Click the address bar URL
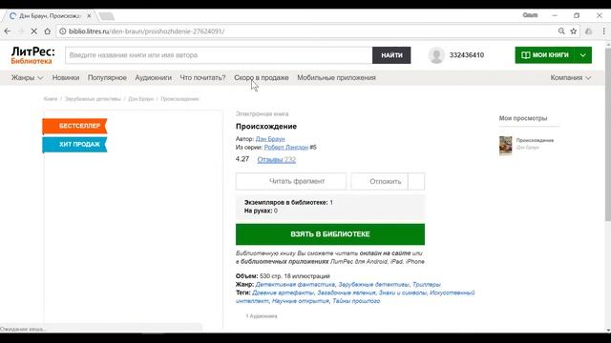Viewport: 611px width, 343px height. (146, 31)
